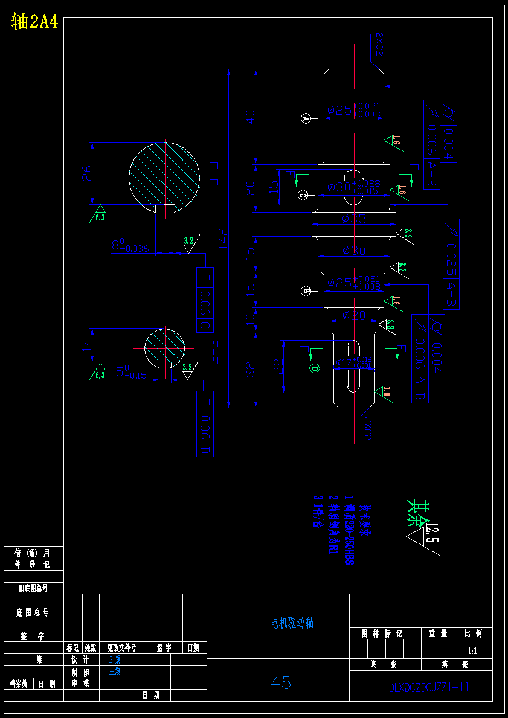Click the "40" length dimension text

pos(250,117)
